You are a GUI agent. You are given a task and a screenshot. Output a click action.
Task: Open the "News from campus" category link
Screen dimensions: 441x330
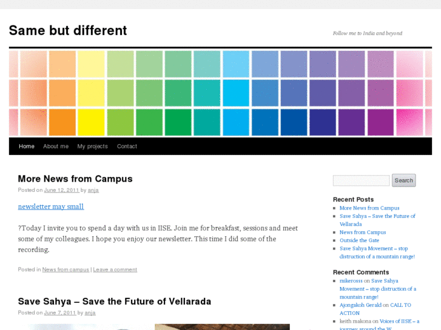click(66, 269)
